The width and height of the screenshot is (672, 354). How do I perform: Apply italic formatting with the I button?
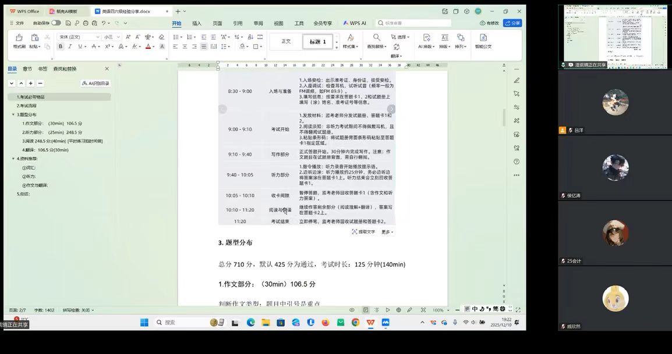(70, 47)
